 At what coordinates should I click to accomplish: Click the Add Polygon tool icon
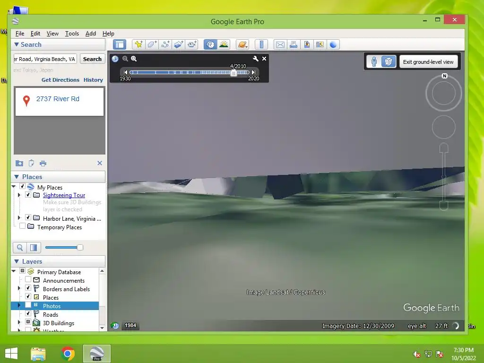tap(152, 44)
